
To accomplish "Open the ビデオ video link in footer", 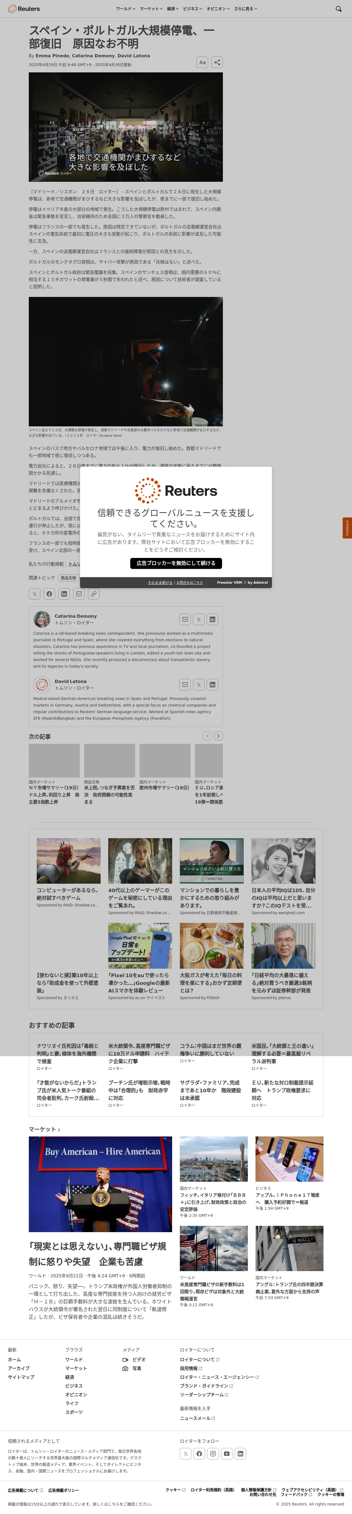I will pos(134,1359).
